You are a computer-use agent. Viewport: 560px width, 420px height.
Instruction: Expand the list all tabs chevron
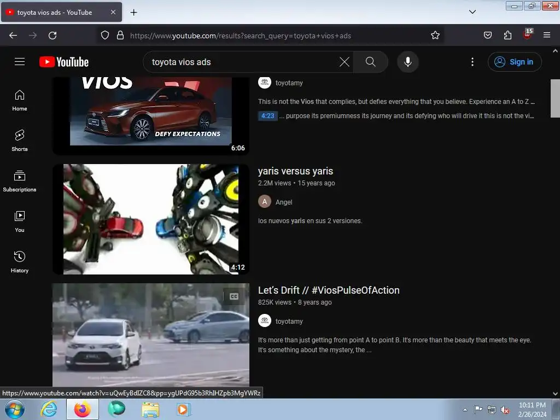(472, 12)
